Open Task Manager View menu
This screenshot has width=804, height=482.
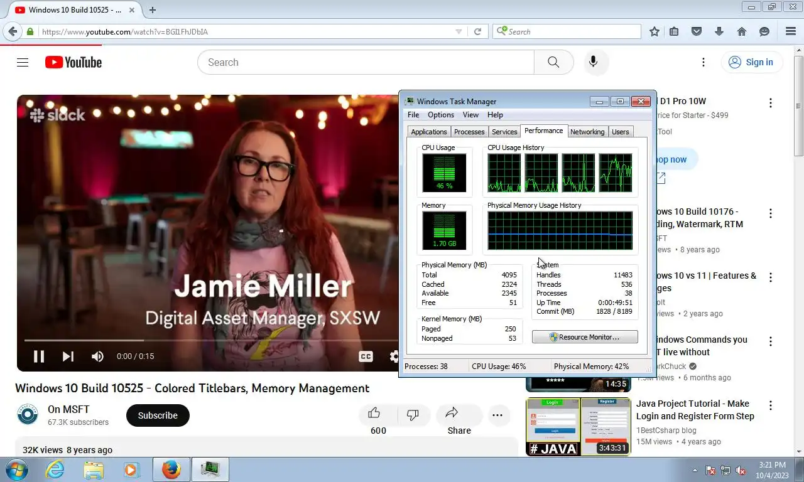[470, 115]
